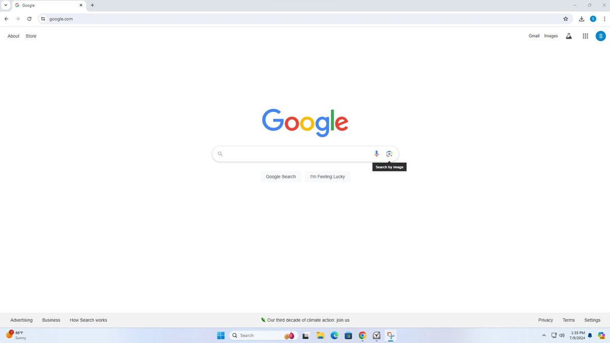Screen dimensions: 610x343
Task: Open Chrome's Downloads icon
Action: click(x=581, y=19)
